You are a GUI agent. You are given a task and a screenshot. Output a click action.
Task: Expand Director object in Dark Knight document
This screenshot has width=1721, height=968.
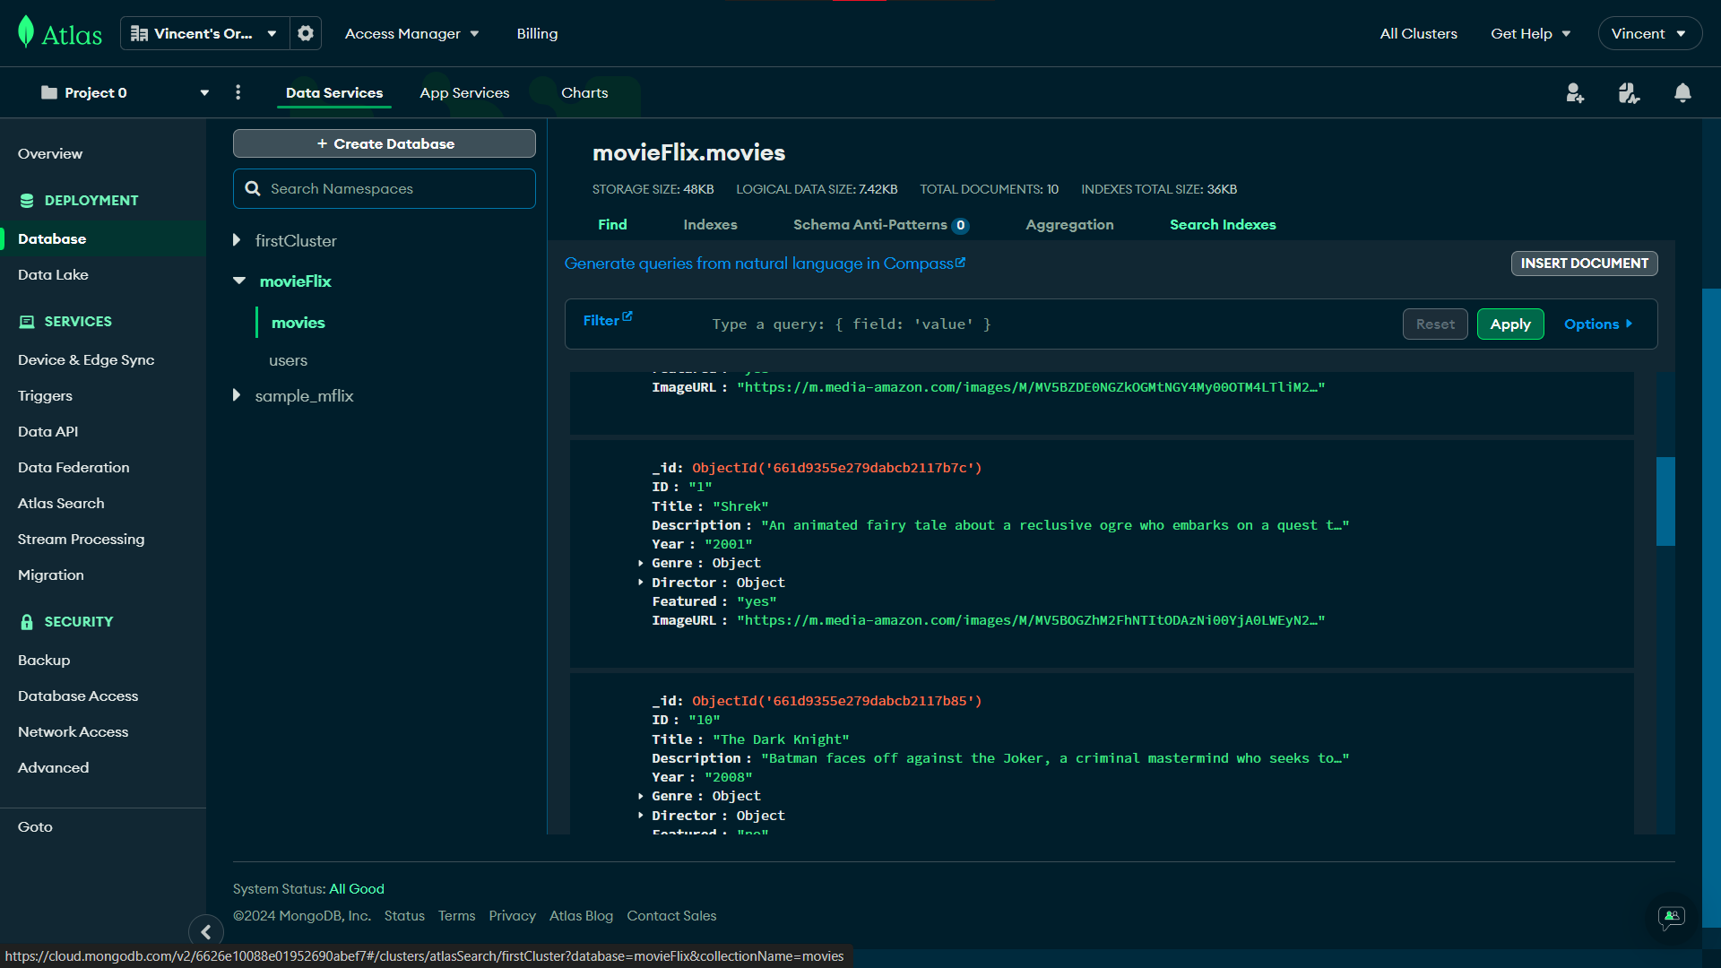click(x=641, y=816)
